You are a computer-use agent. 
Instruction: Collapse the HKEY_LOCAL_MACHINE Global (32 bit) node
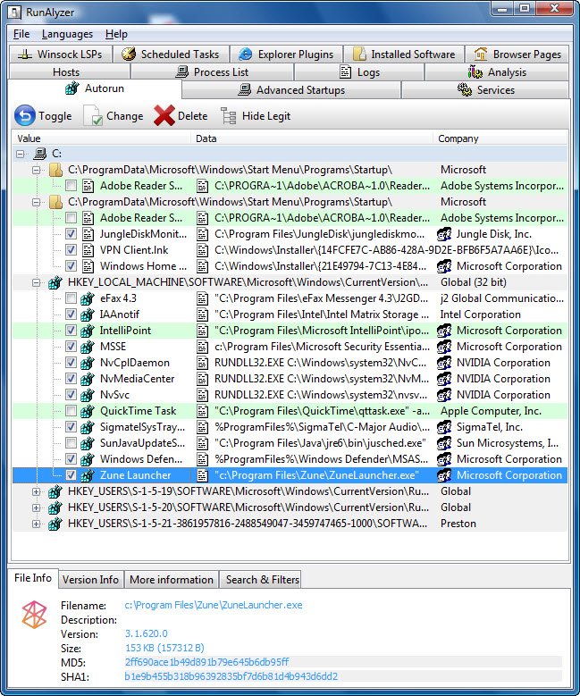tap(37, 282)
